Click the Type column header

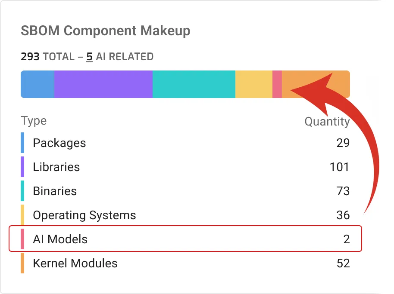pyautogui.click(x=34, y=121)
